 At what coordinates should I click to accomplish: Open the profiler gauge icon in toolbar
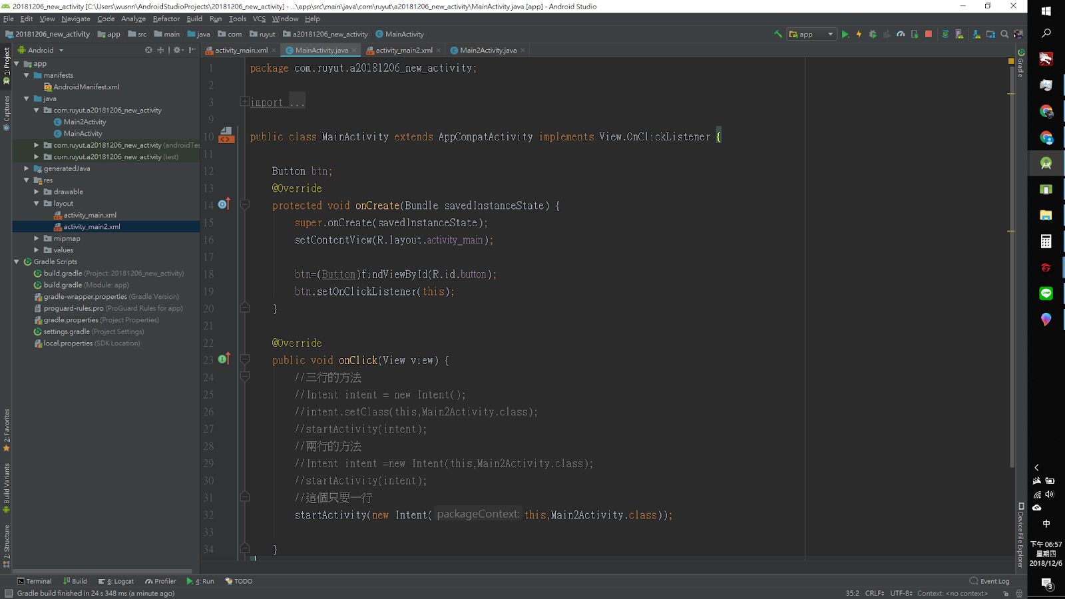tap(901, 34)
